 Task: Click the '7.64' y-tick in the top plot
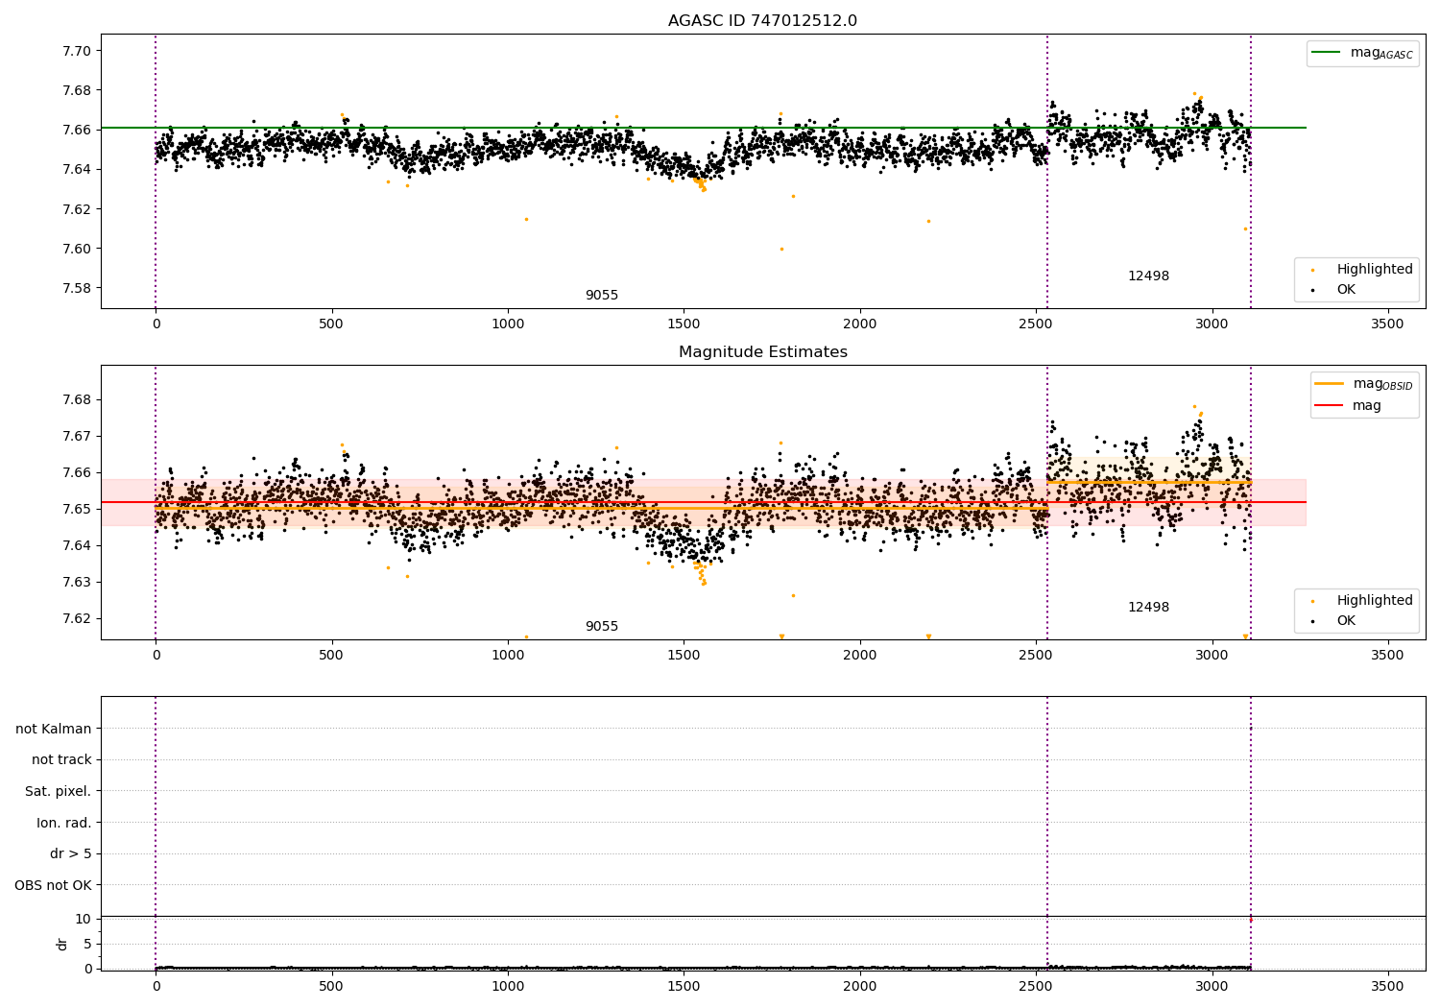76,170
